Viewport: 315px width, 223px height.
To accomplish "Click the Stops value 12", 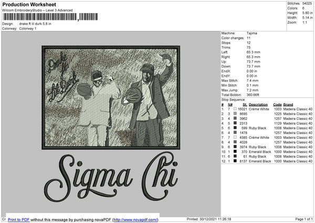I will pos(248,43).
